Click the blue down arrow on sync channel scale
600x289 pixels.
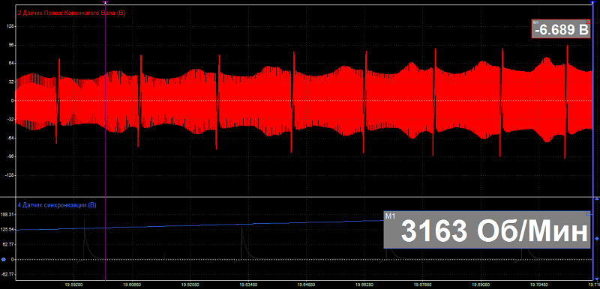point(596,279)
